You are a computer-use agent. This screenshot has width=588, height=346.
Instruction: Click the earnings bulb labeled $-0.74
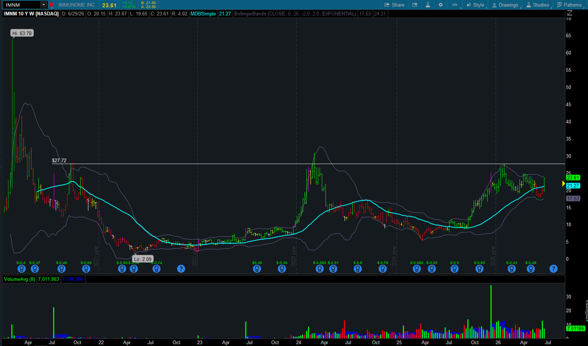(157, 268)
